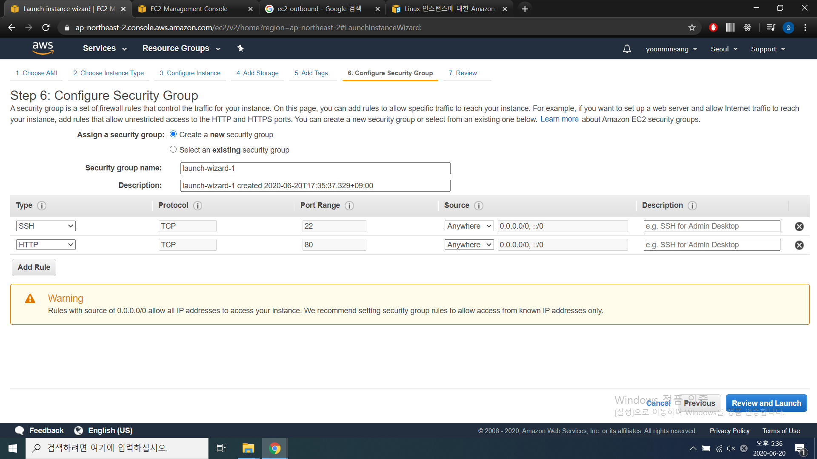Click the Review and Launch button
The height and width of the screenshot is (459, 817).
[766, 403]
